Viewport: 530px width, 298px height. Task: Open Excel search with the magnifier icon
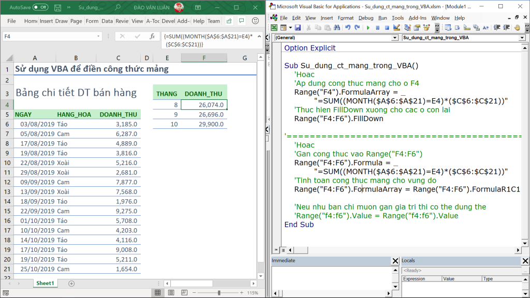click(119, 8)
